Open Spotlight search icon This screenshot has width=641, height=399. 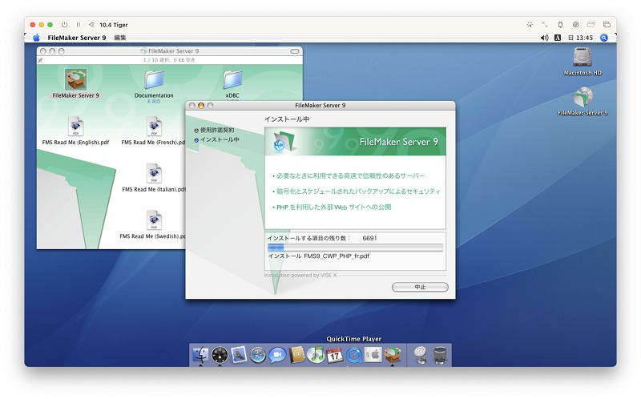604,38
